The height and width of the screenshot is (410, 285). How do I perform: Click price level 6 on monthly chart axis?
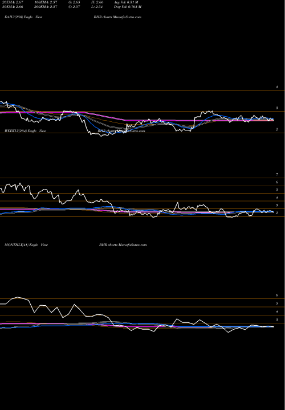coord(277,295)
